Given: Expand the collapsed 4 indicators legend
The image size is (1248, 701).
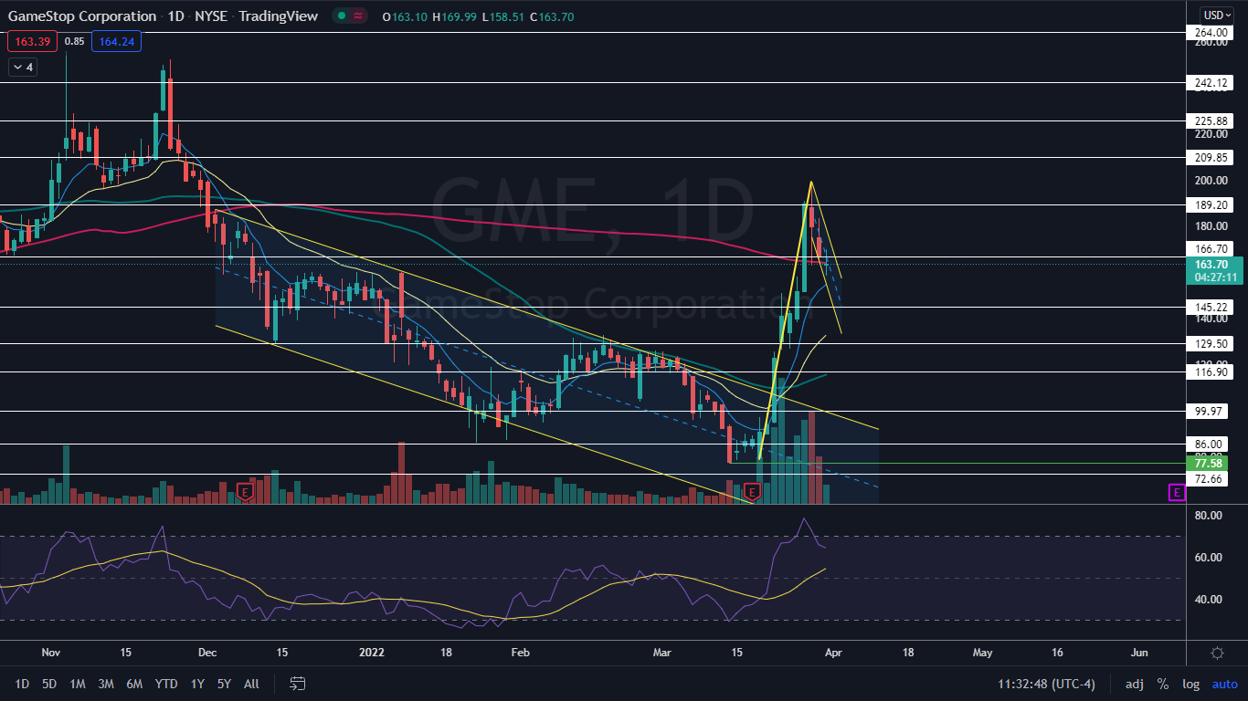Looking at the screenshot, I should coord(21,67).
